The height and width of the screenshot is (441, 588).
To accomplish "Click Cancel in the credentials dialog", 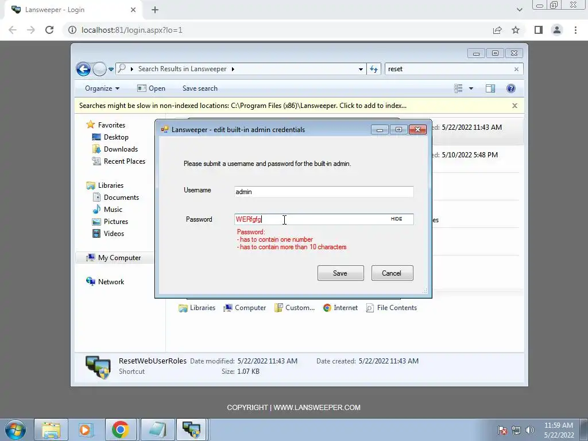I will pyautogui.click(x=392, y=273).
